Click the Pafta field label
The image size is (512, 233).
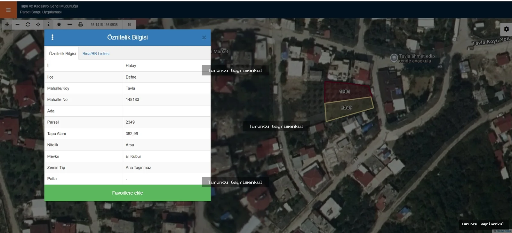pyautogui.click(x=52, y=179)
